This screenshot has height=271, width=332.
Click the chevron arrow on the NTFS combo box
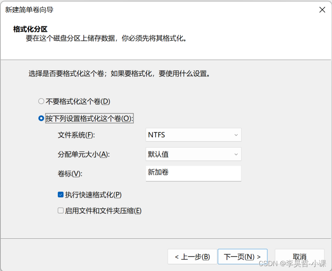pos(236,135)
